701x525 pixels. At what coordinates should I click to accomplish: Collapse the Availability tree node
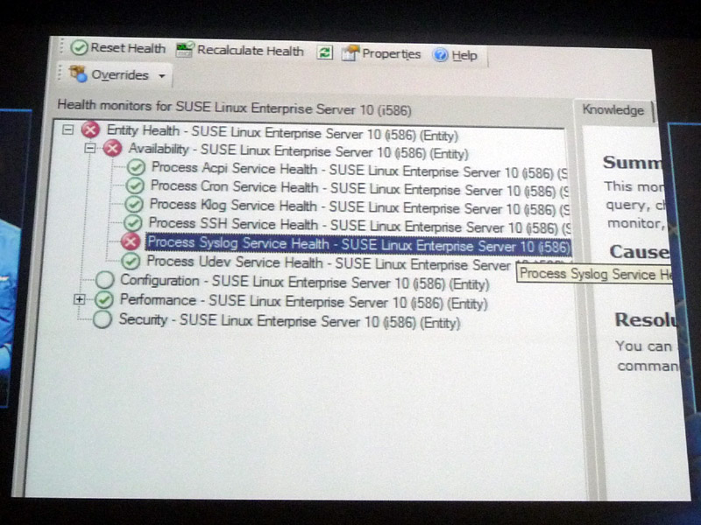[90, 148]
